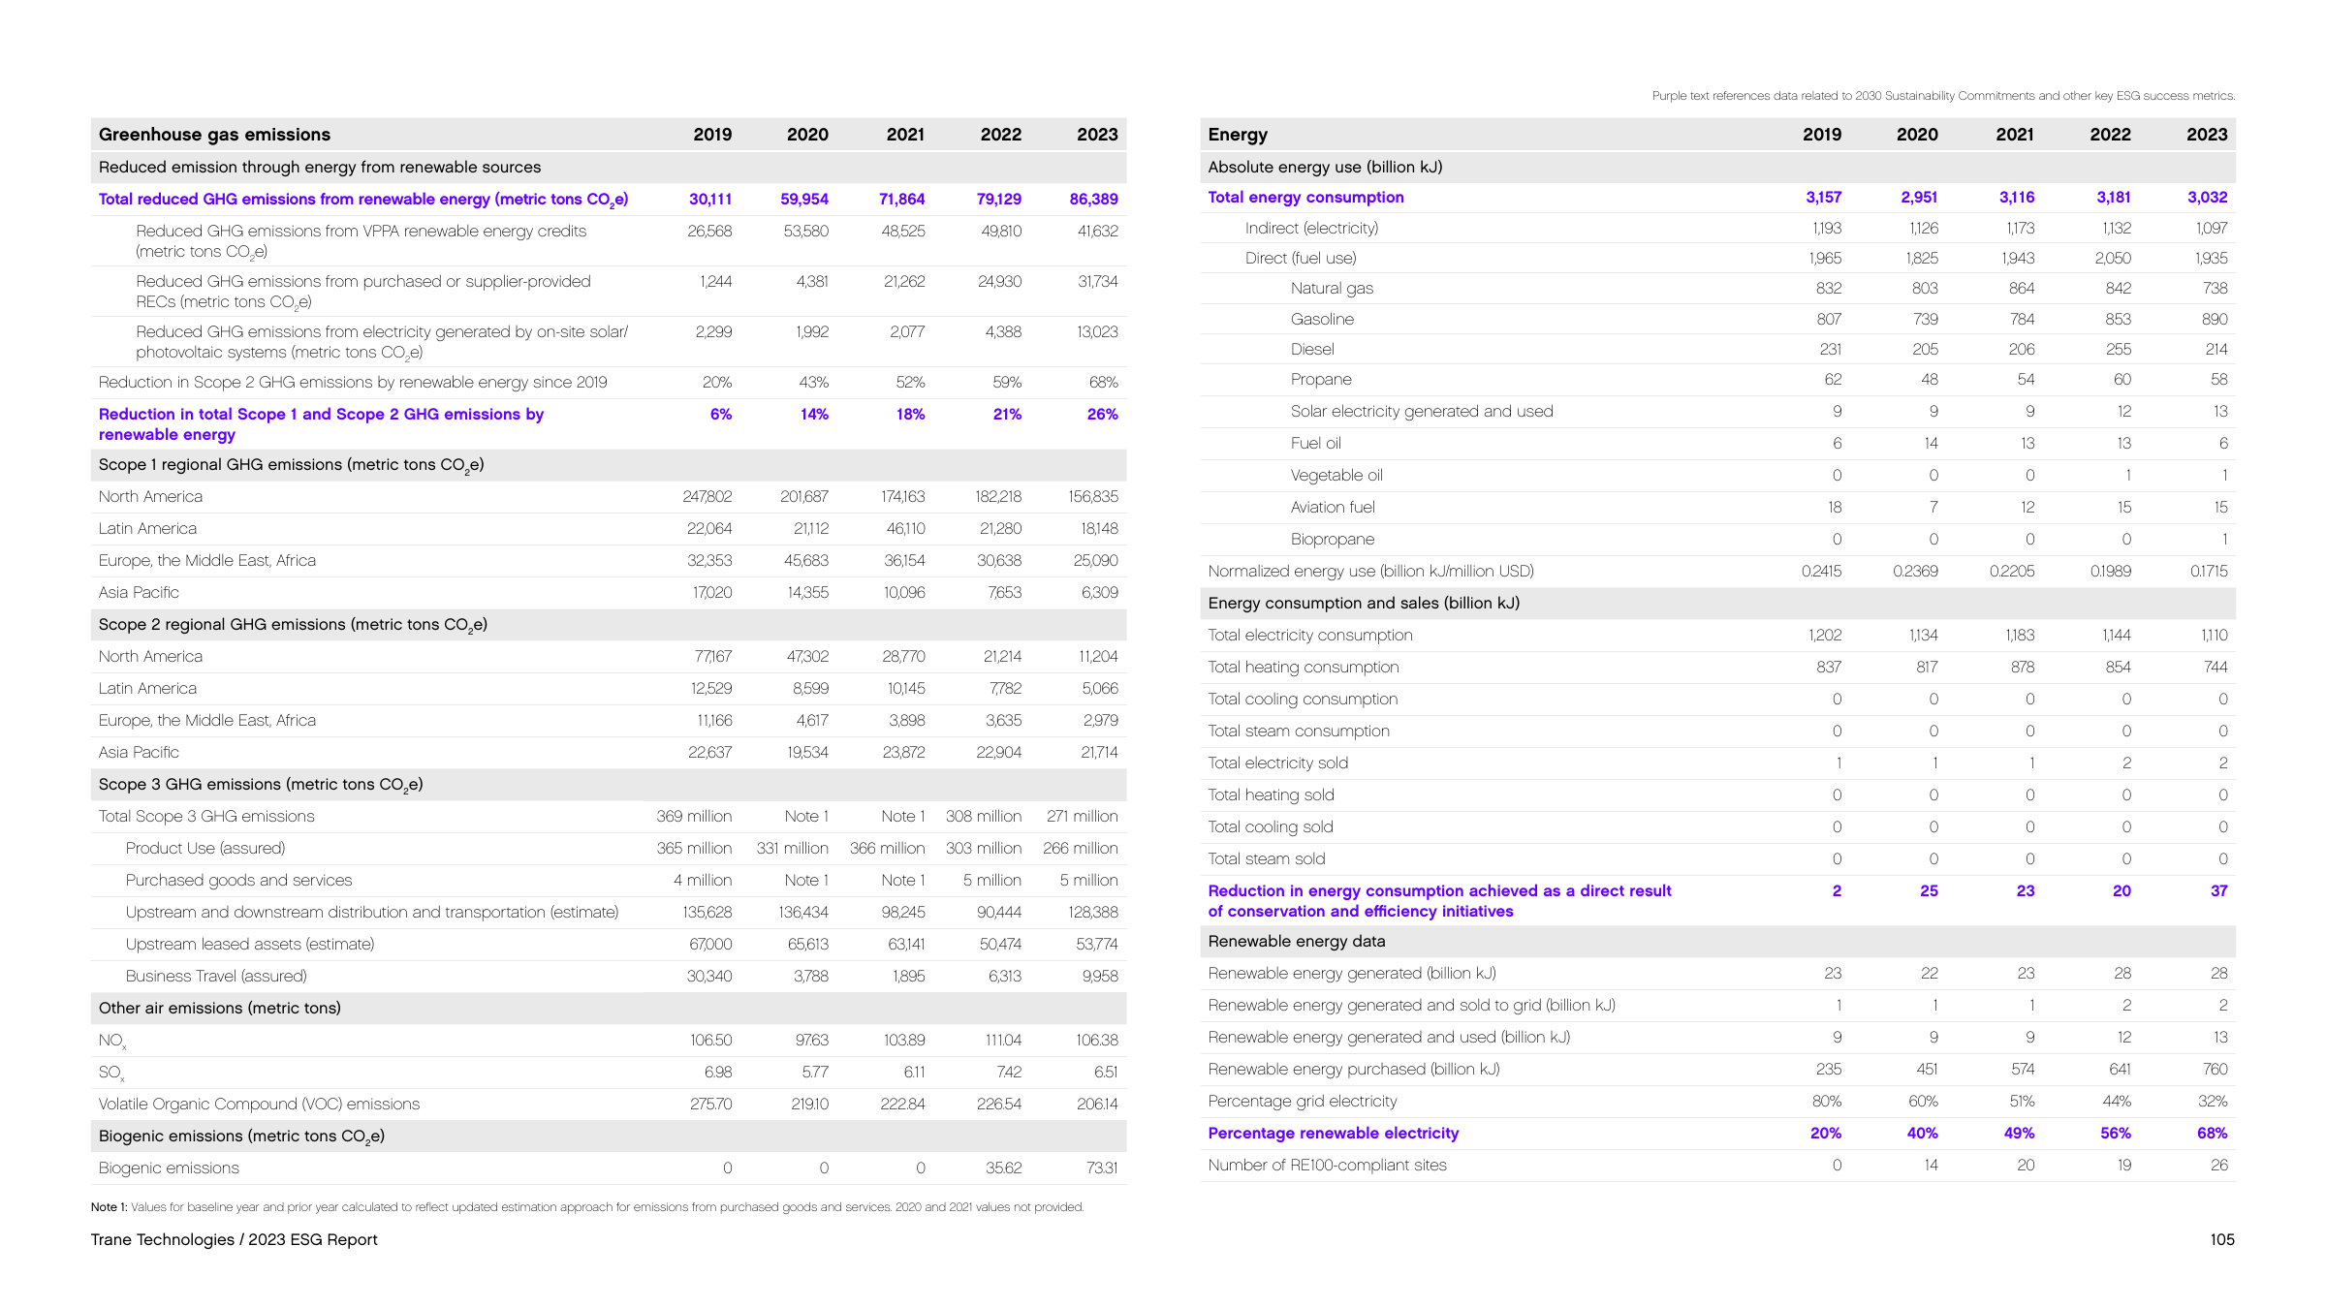Click 'Business Travel (assured)' row label
The image size is (2326, 1308).
tap(216, 976)
